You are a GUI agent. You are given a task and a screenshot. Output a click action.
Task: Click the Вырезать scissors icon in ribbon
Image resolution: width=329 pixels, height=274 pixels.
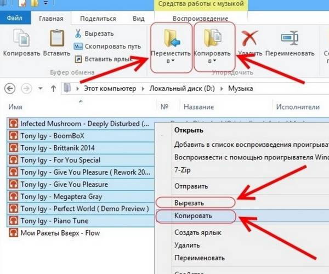point(78,33)
